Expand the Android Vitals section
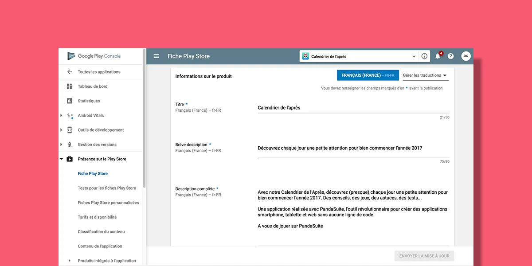This screenshot has width=532, height=266. (62, 116)
